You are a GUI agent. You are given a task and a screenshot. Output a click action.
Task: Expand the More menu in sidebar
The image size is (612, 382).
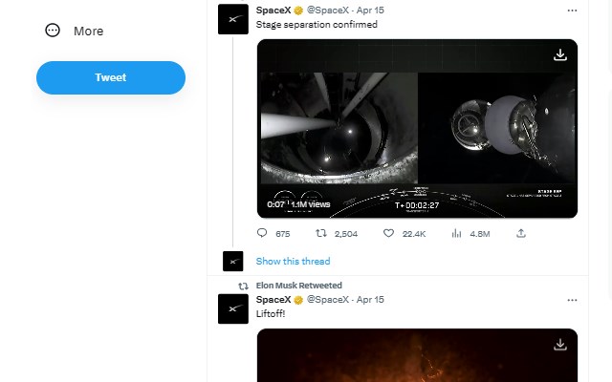[75, 31]
